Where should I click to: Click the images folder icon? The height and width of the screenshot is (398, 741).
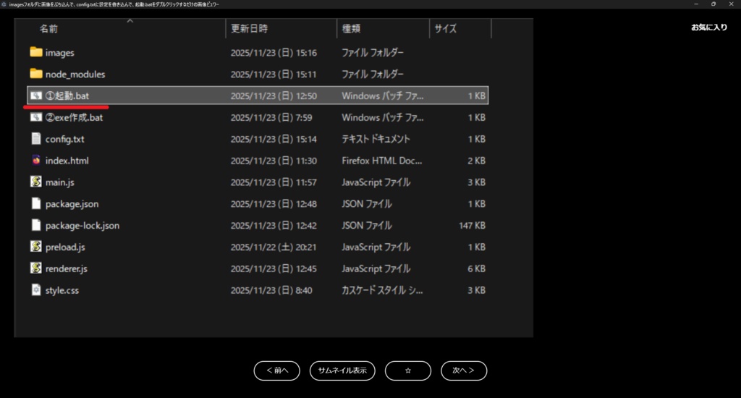click(x=36, y=52)
